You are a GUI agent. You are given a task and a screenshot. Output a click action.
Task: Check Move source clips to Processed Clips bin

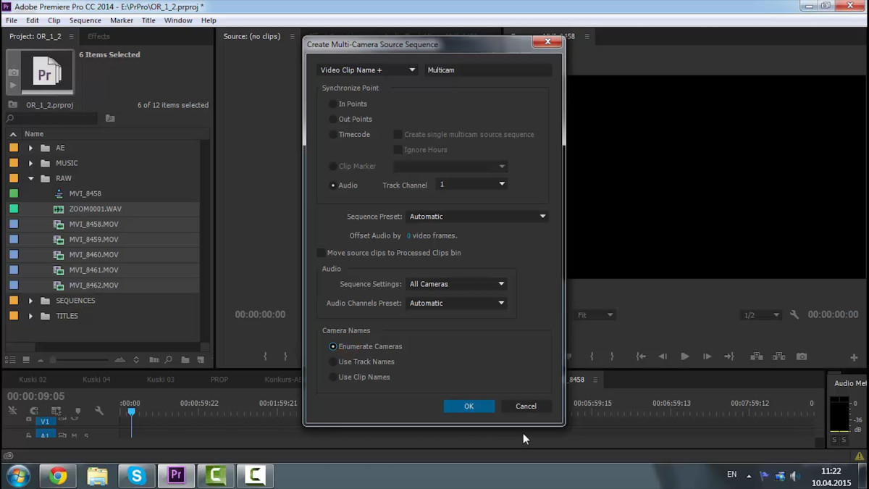(321, 253)
